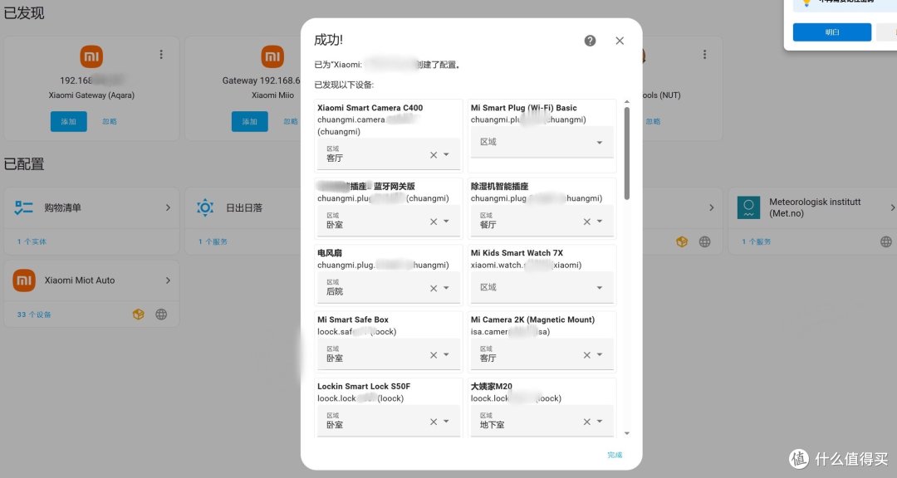
Task: Click the Mi logo on Xiaomi Gateway (Aqara) card
Action: click(x=91, y=56)
